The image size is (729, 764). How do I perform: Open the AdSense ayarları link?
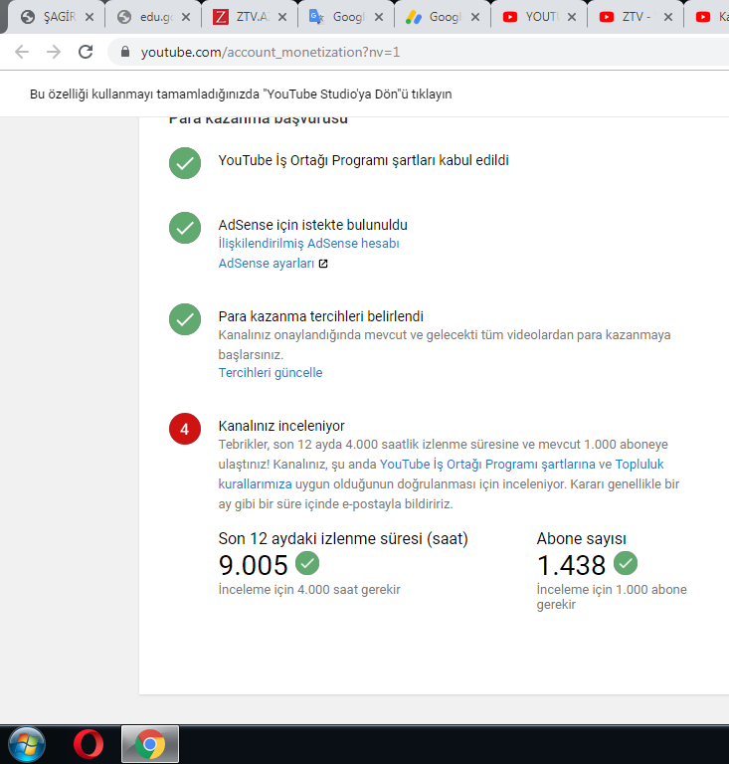[267, 263]
